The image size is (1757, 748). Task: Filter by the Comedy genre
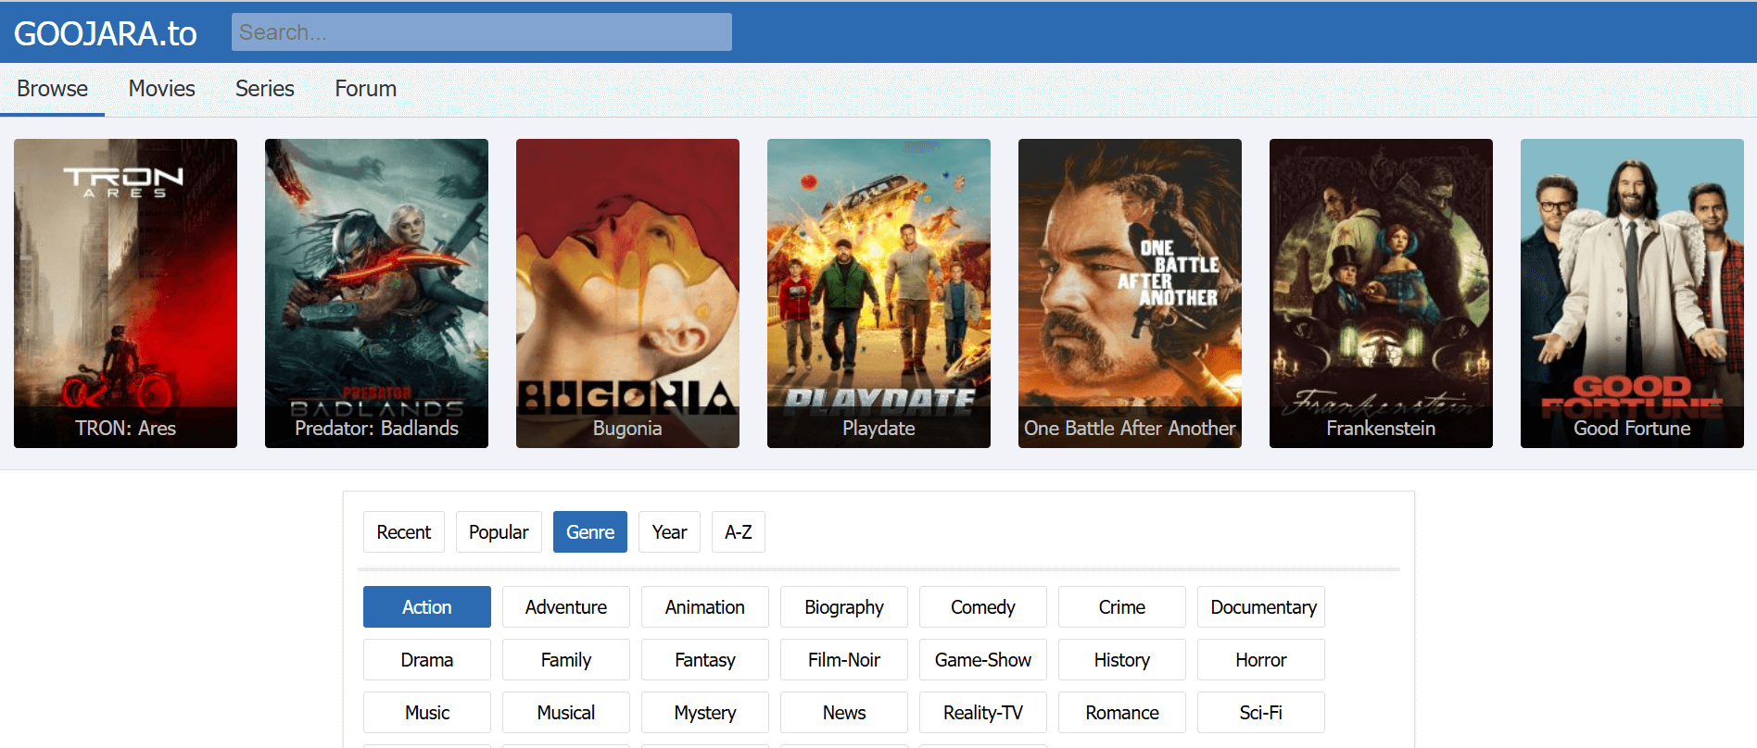pyautogui.click(x=982, y=607)
